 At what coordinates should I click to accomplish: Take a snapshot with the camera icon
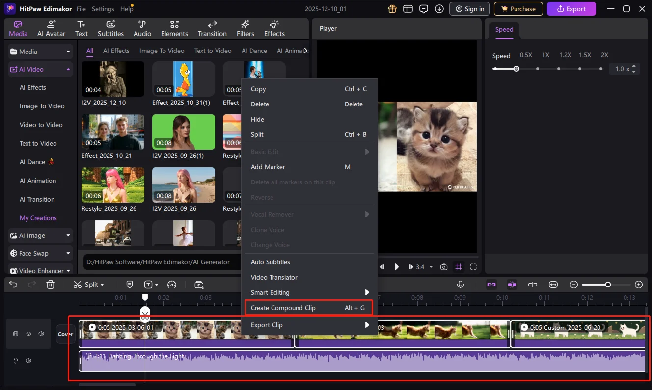(444, 267)
